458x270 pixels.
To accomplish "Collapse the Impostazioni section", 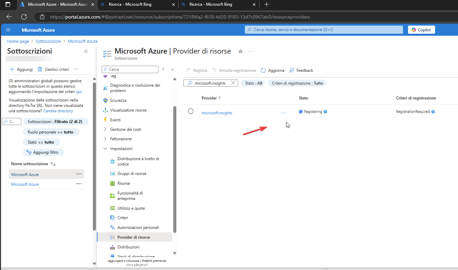I will point(121,149).
